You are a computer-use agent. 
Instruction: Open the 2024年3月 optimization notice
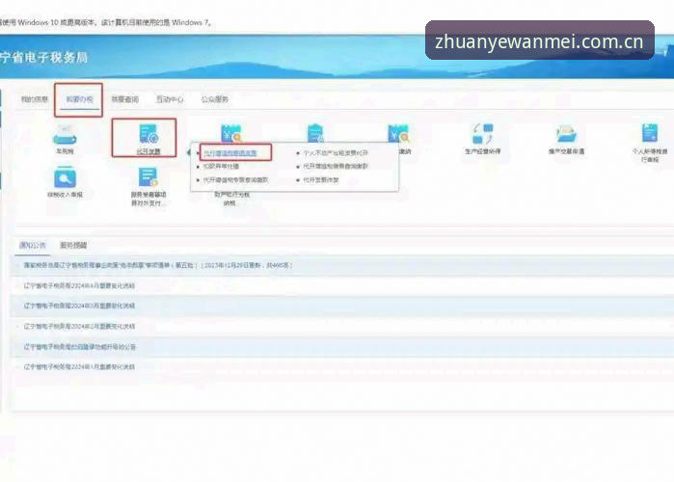pos(79,306)
